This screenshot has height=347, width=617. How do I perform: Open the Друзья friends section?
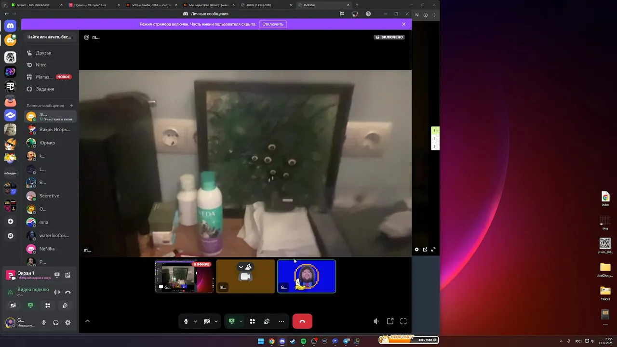(50, 53)
